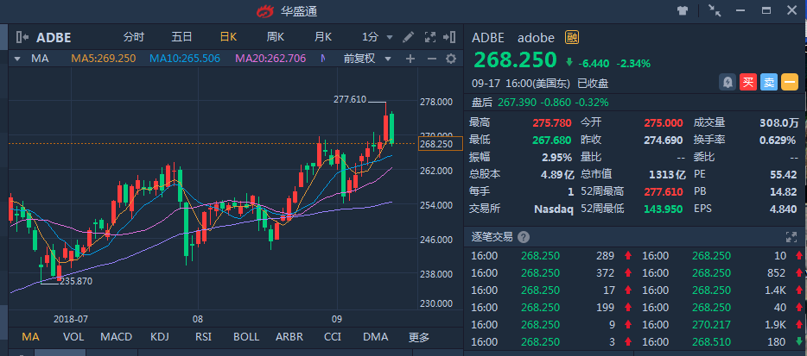Click the MA5:269.250 legend label
807x356 pixels.
coord(104,59)
